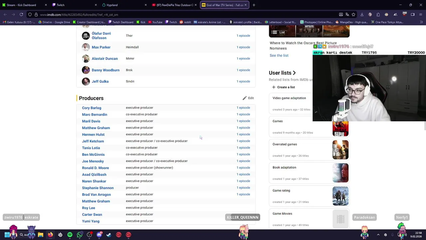Open Ólafur Darri Ólafsson's profile
The width and height of the screenshot is (426, 240).
coord(101,36)
